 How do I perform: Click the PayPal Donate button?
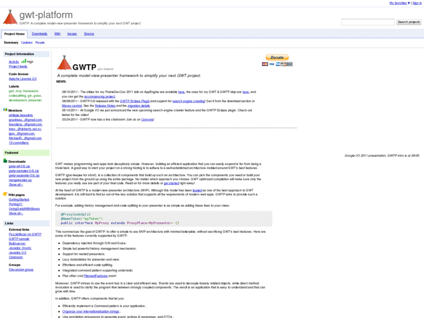(277, 57)
